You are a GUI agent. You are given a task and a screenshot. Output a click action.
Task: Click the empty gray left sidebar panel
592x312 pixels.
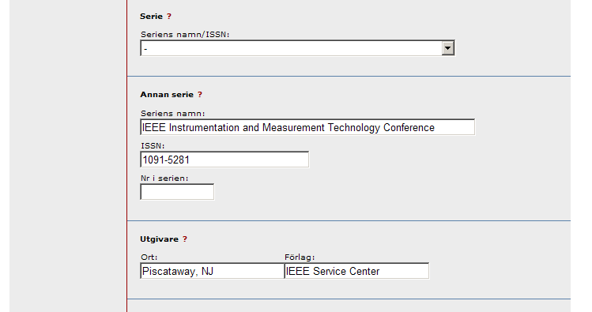click(68, 156)
